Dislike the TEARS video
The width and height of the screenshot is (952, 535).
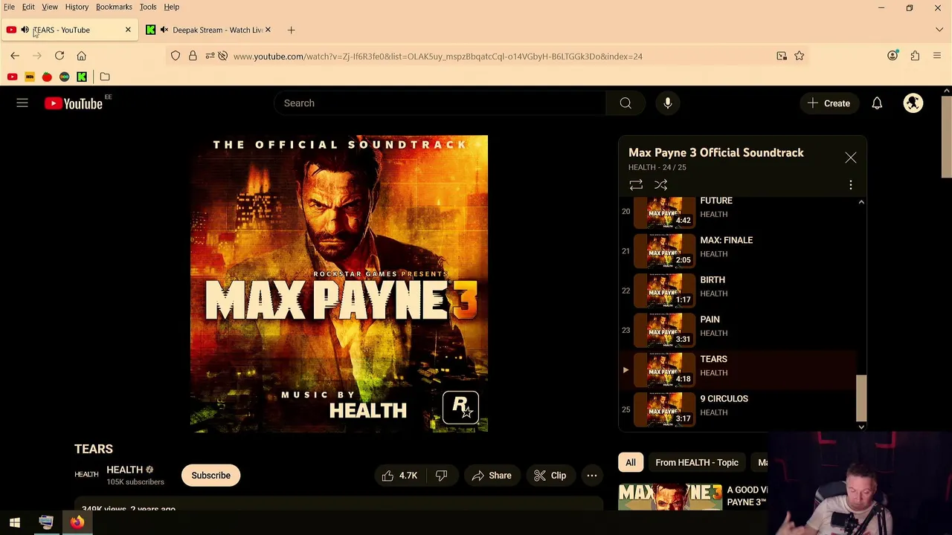point(442,476)
